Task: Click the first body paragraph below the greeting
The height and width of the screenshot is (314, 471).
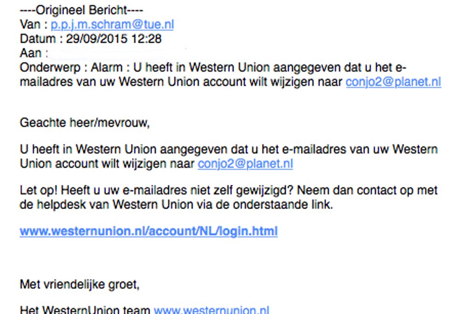Action: (229, 150)
